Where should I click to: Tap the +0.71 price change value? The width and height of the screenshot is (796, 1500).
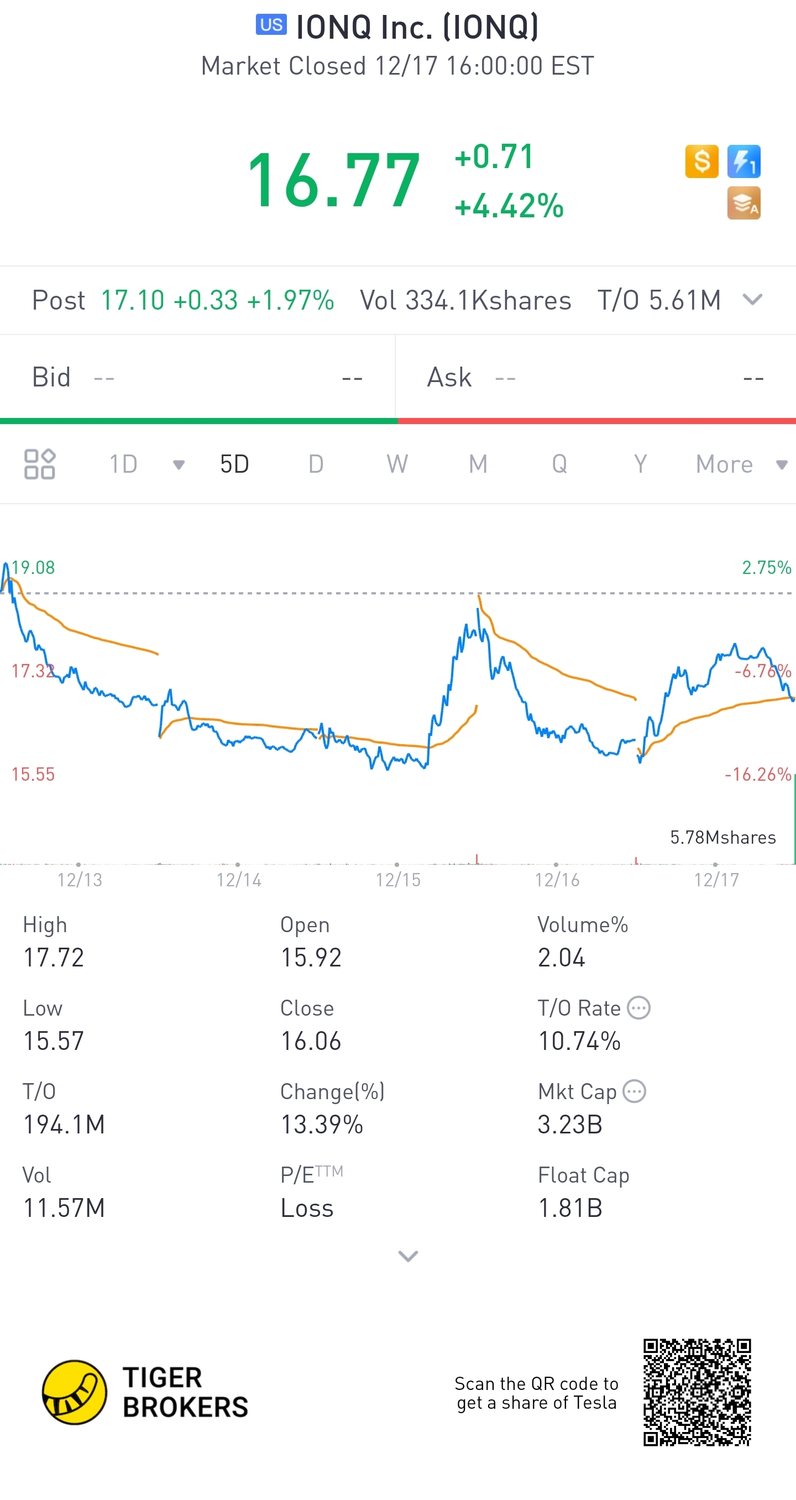tap(494, 156)
